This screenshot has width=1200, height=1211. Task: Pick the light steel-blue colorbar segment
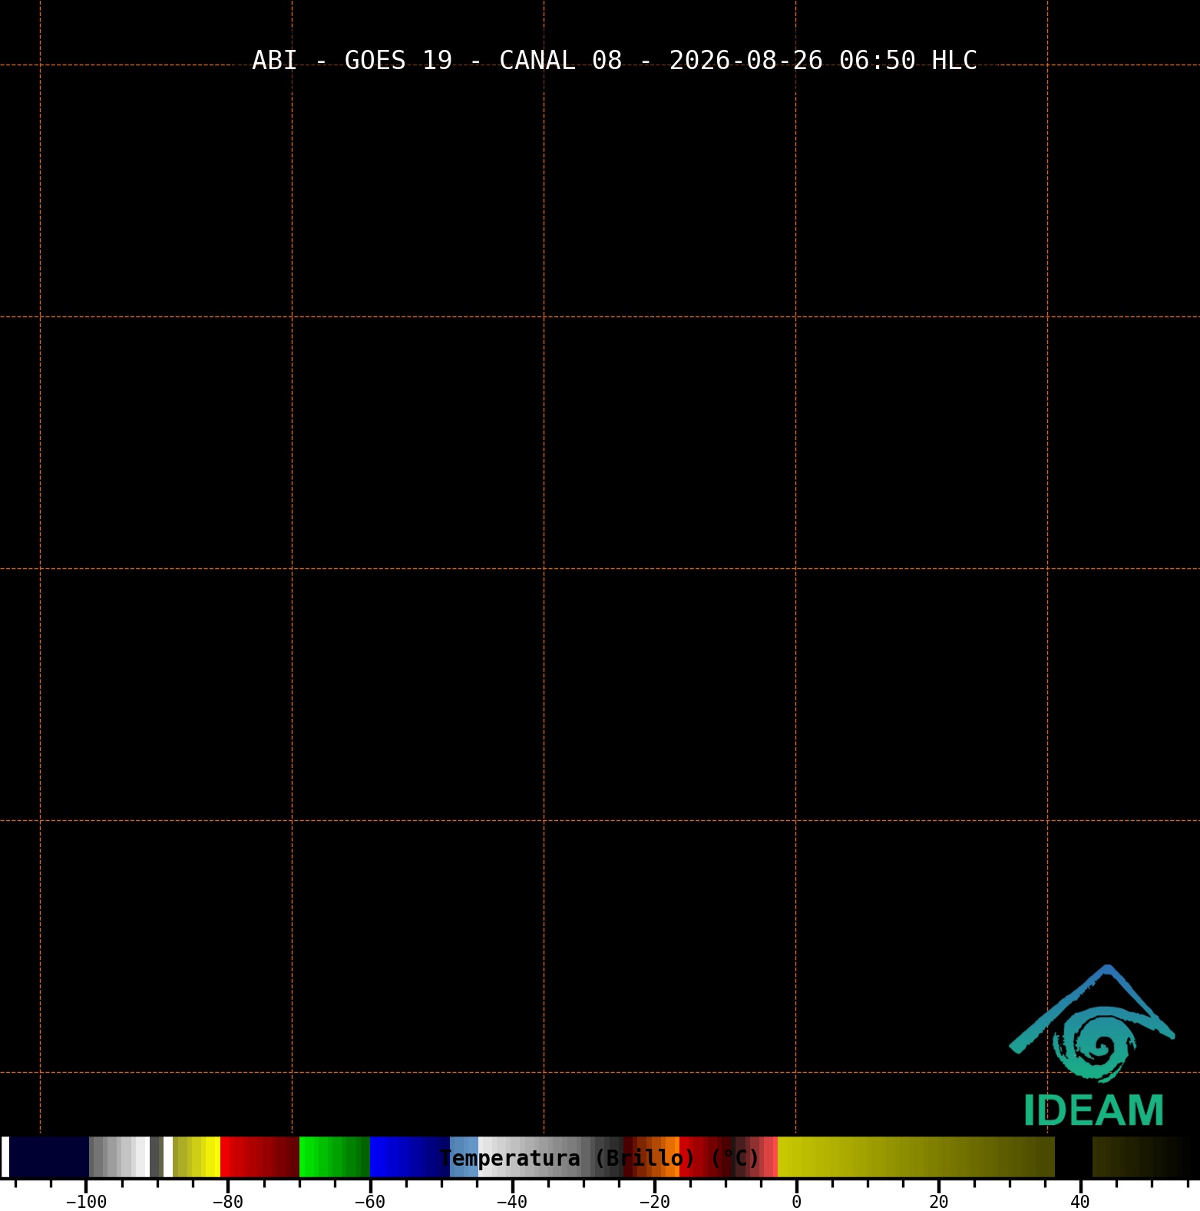[464, 1156]
